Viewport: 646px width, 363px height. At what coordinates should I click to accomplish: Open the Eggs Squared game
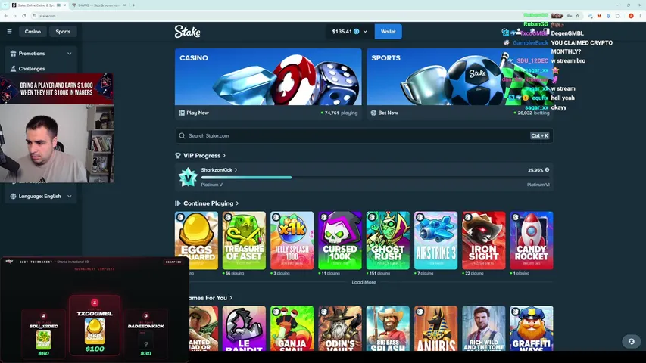pos(196,240)
